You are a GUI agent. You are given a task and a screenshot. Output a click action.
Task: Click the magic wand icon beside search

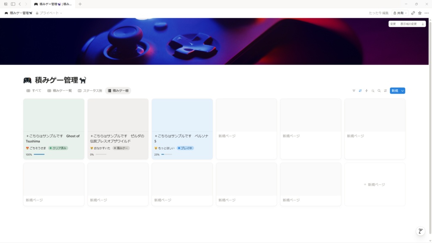coord(373,91)
